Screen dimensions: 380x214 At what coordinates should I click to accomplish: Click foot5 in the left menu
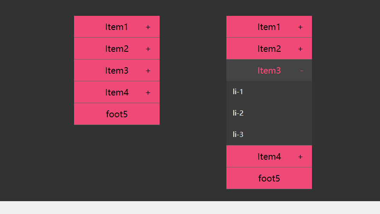116,114
